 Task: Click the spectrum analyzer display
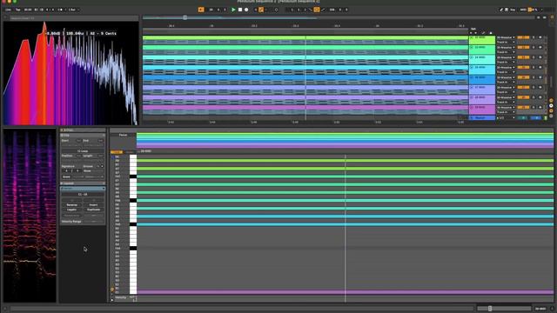coord(71,73)
